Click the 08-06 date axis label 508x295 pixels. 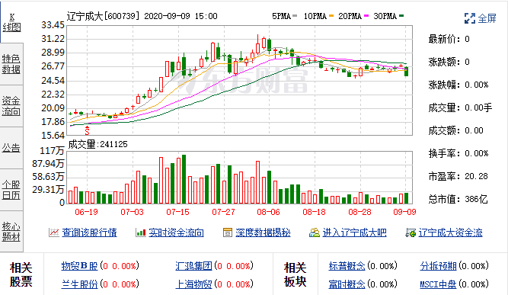coord(268,212)
